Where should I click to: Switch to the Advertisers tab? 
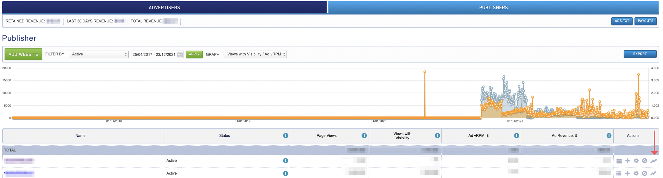[x=164, y=7]
